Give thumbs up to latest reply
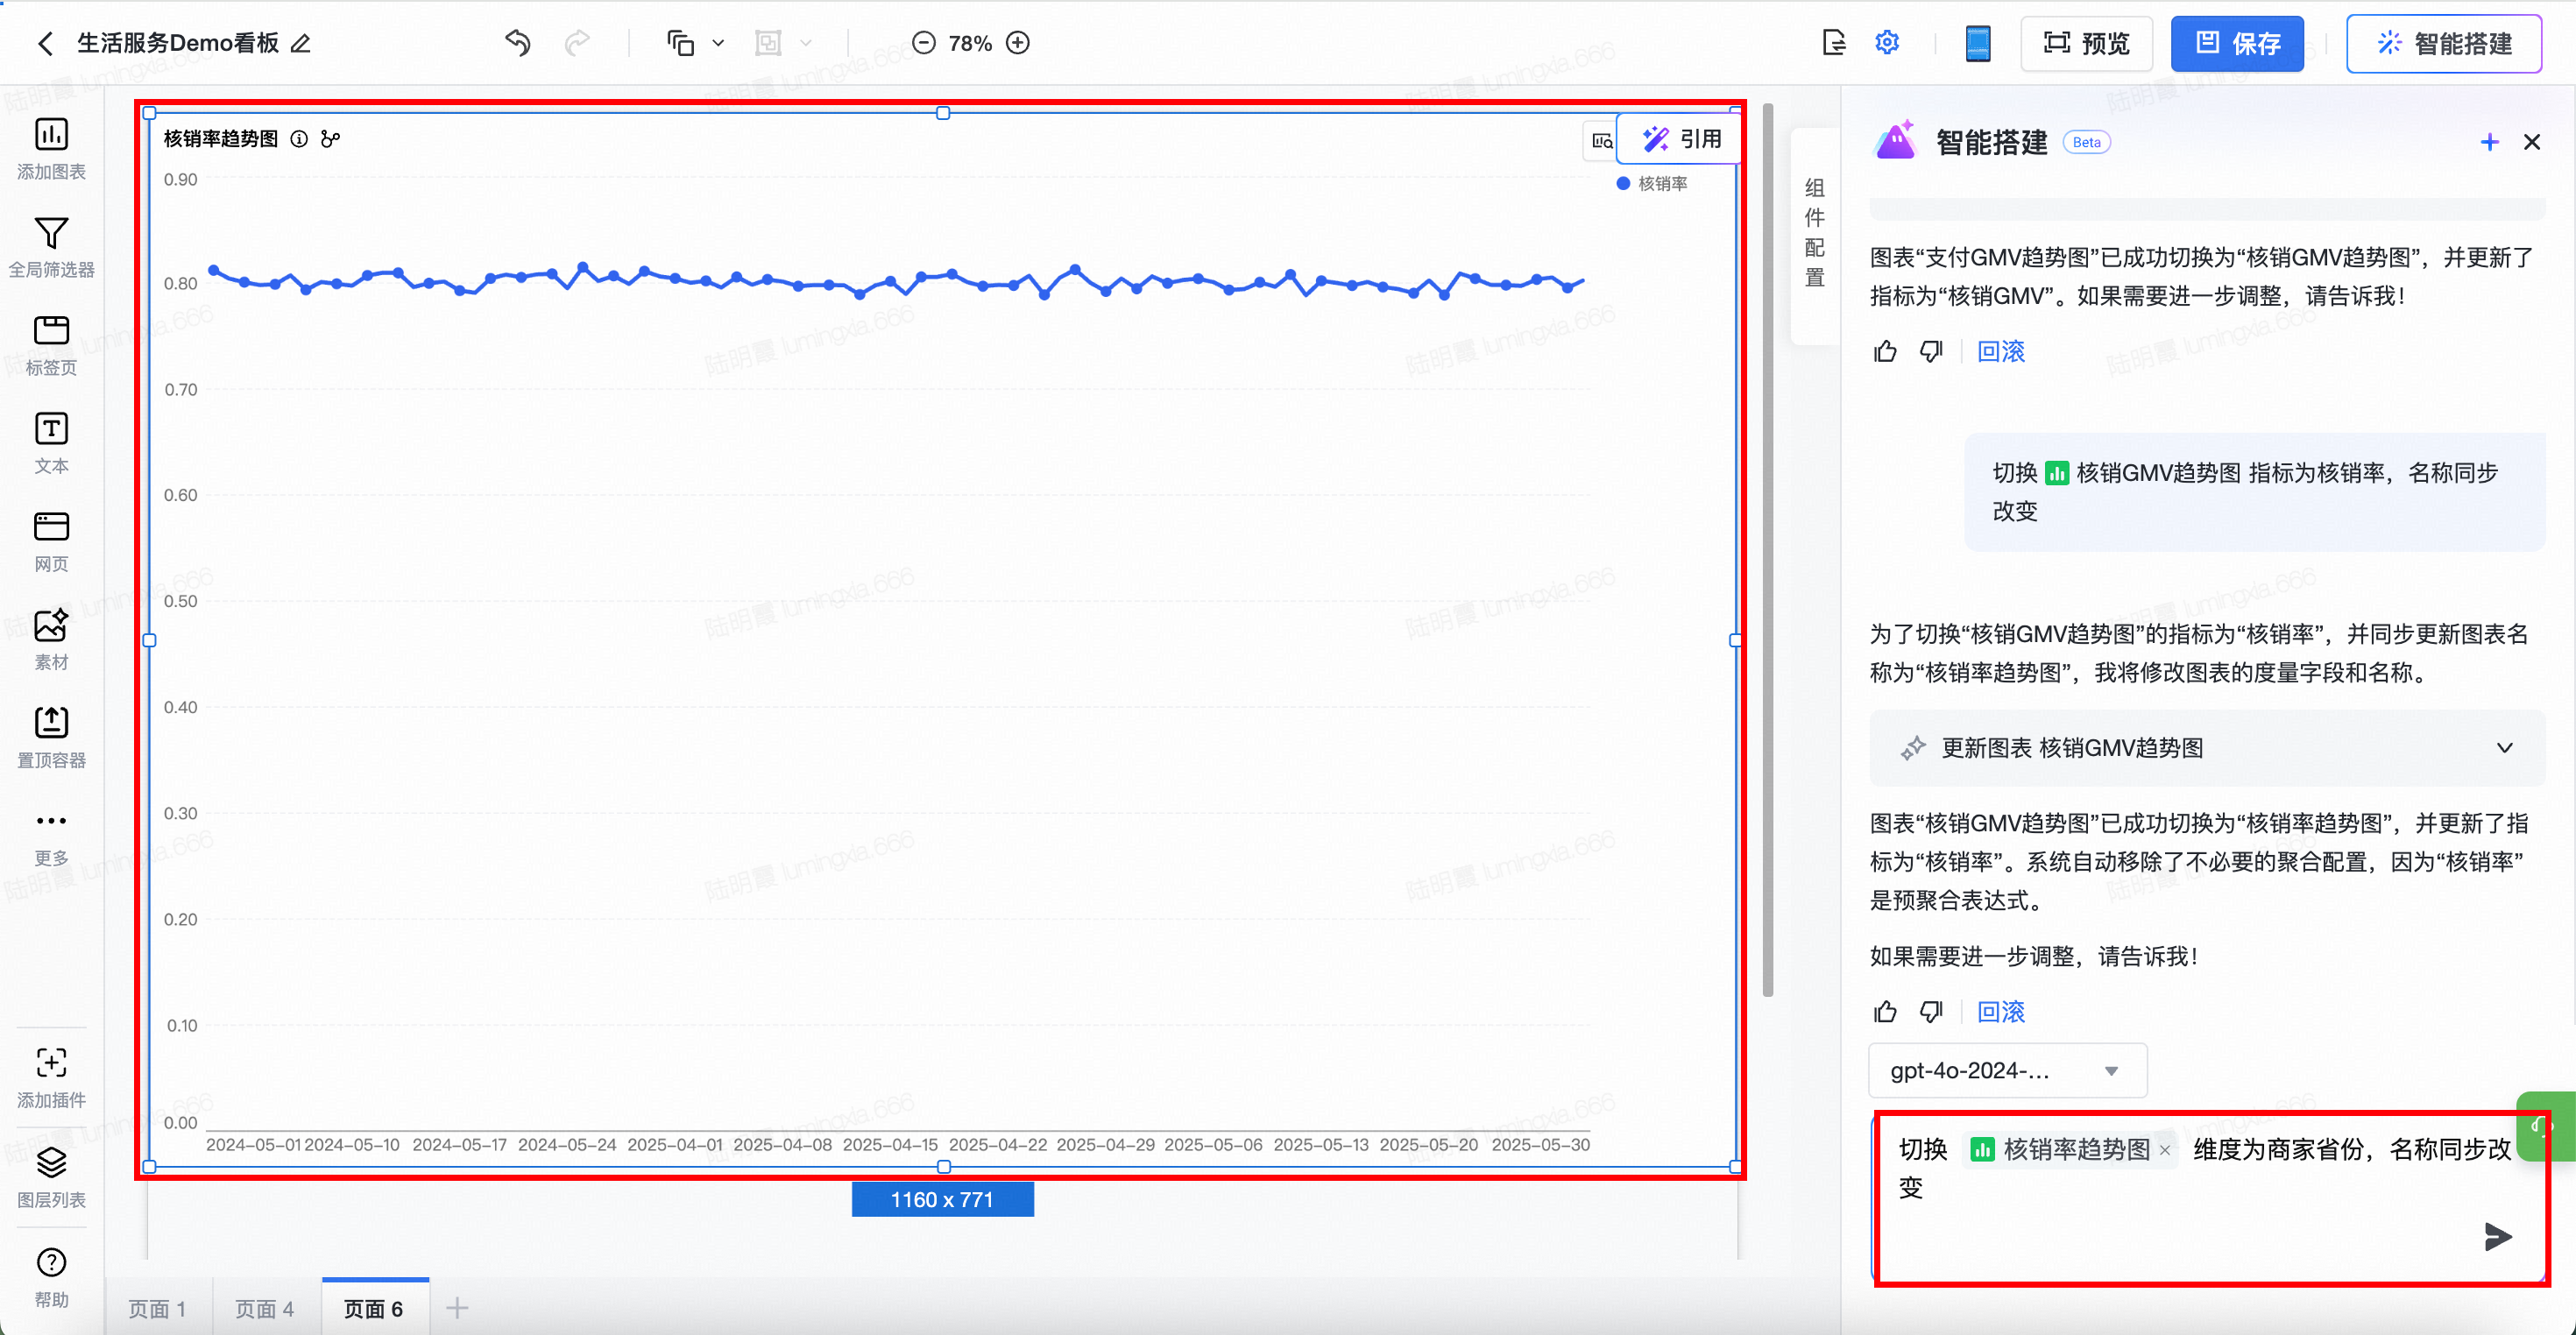Viewport: 2576px width, 1335px height. [1885, 1012]
